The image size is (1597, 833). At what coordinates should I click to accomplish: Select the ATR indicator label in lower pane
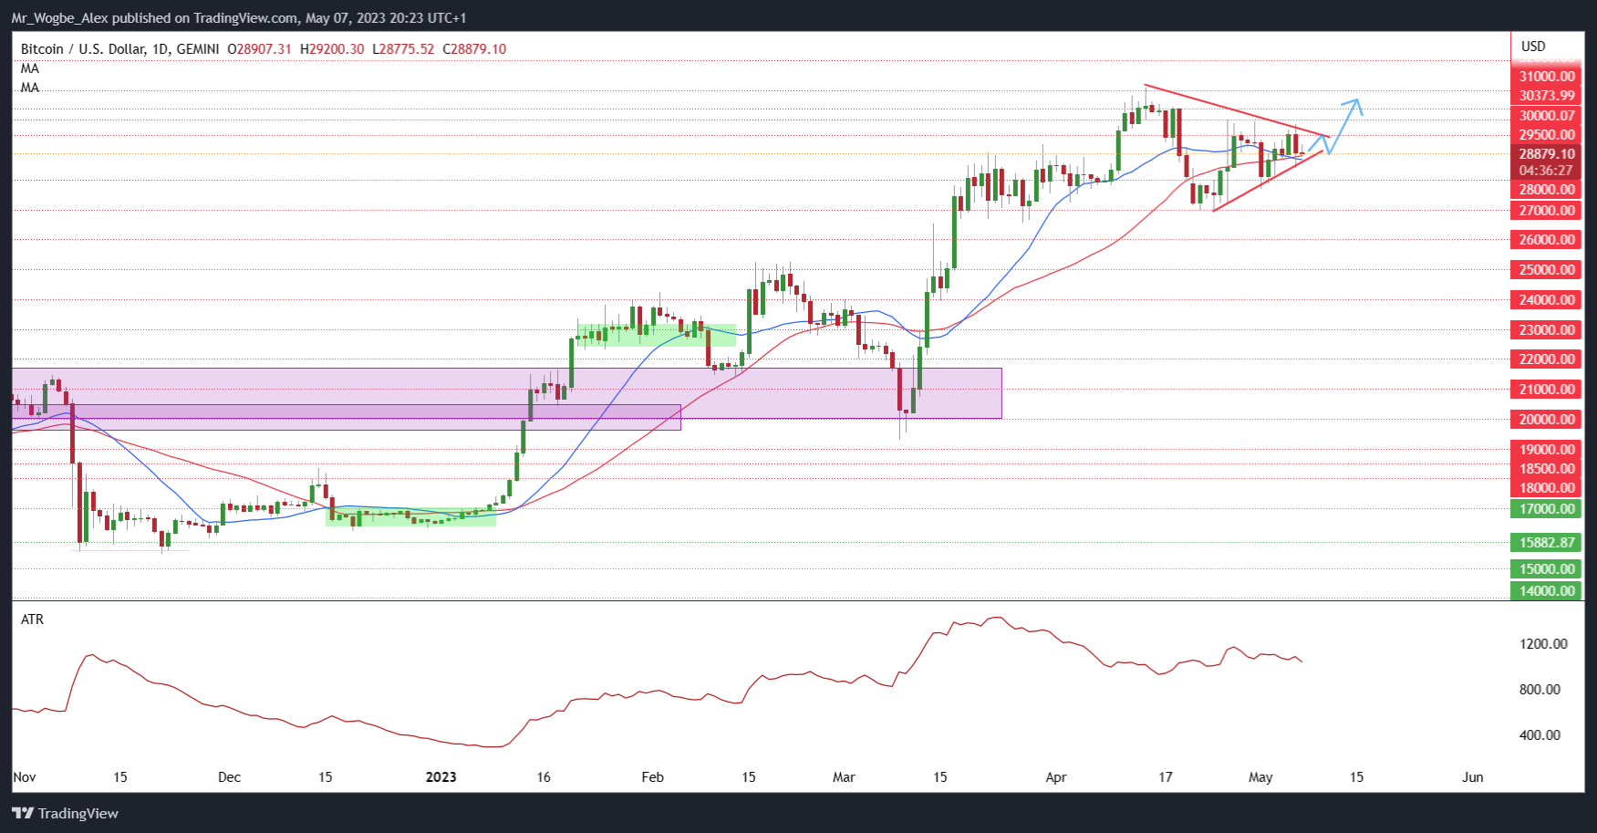tap(33, 620)
